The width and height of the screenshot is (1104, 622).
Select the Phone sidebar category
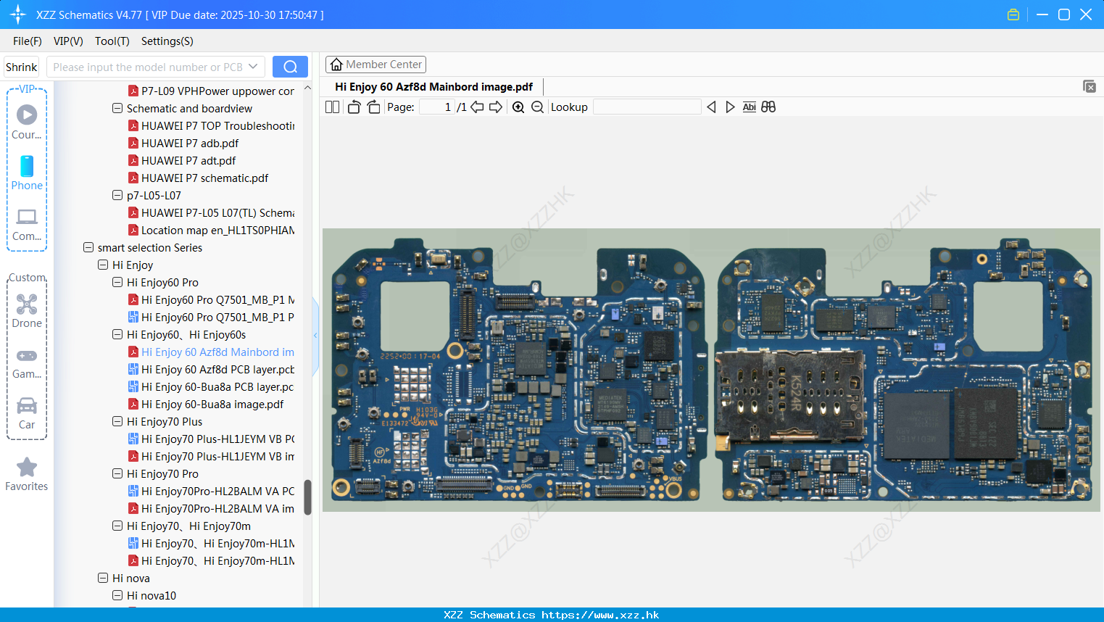27,173
